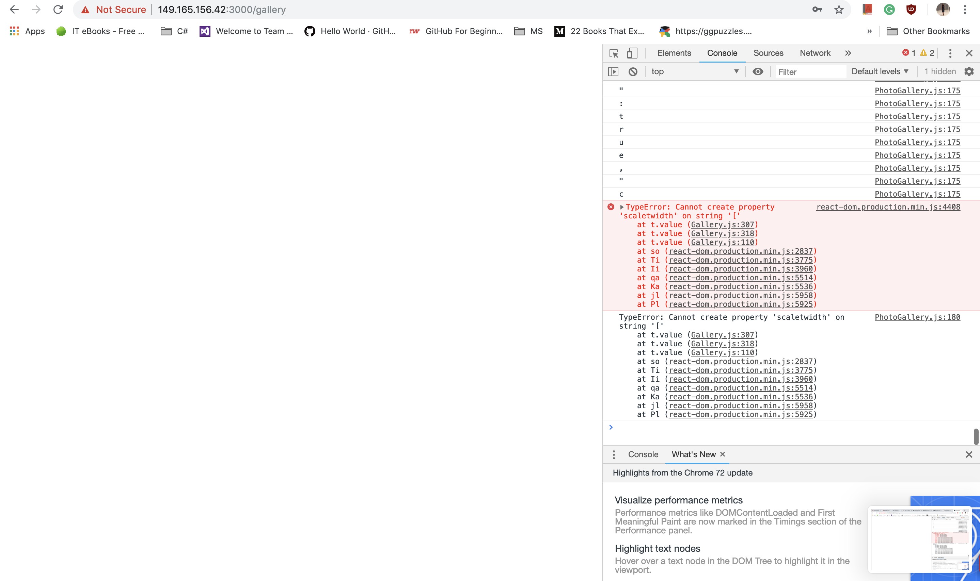Open the Gallery.js:307 source link
This screenshot has width=980, height=581.
tap(722, 224)
